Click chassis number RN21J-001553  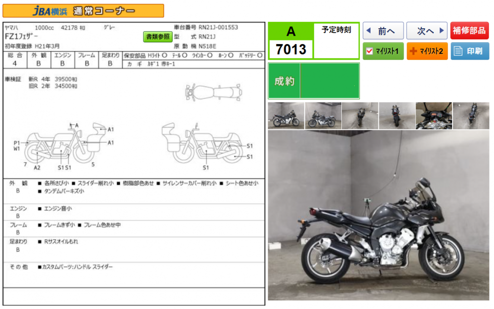tap(218, 27)
